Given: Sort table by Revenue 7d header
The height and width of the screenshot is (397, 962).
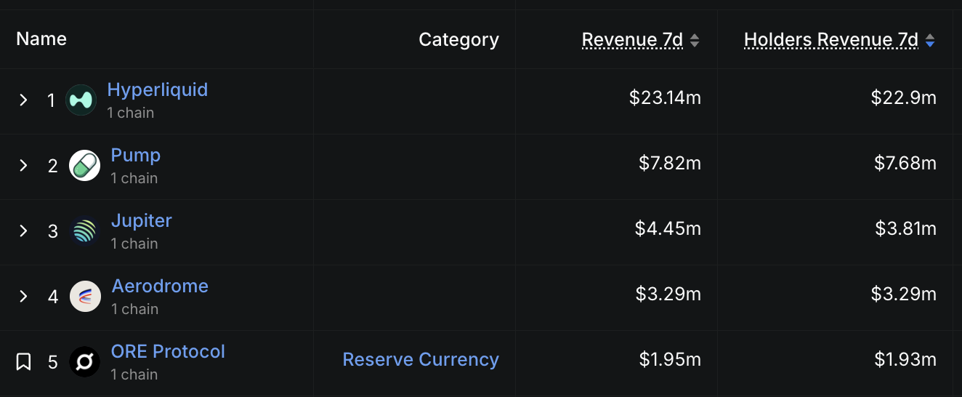Looking at the screenshot, I should click(633, 40).
